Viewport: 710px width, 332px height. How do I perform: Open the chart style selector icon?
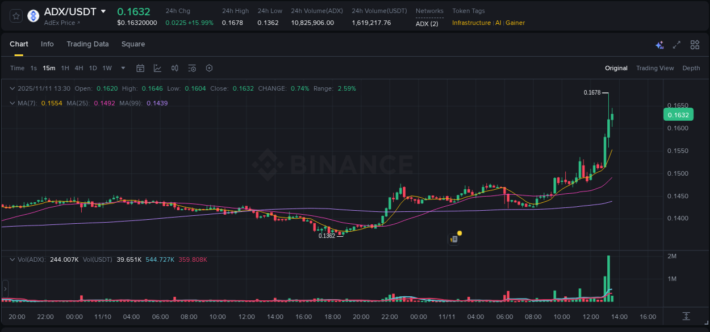coord(157,68)
